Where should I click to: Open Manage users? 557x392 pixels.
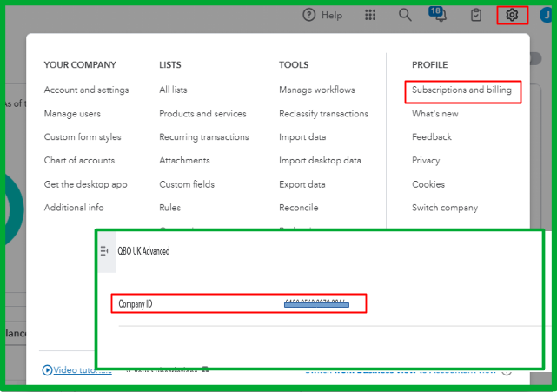pos(72,114)
